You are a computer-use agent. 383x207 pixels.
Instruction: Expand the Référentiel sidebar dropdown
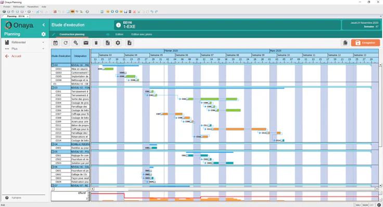click(43, 43)
